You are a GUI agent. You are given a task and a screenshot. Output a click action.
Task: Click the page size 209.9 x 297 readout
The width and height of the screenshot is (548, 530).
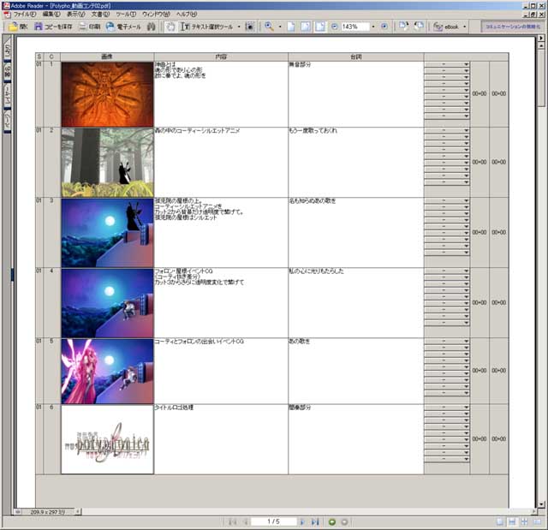coord(48,512)
